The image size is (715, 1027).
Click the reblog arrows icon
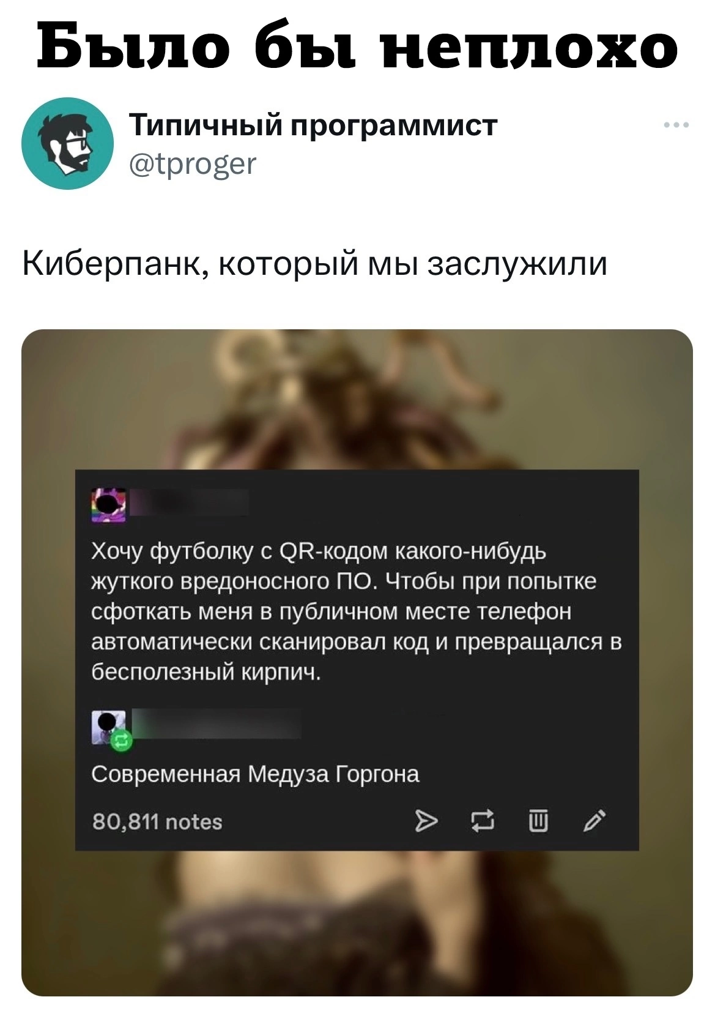(x=482, y=821)
